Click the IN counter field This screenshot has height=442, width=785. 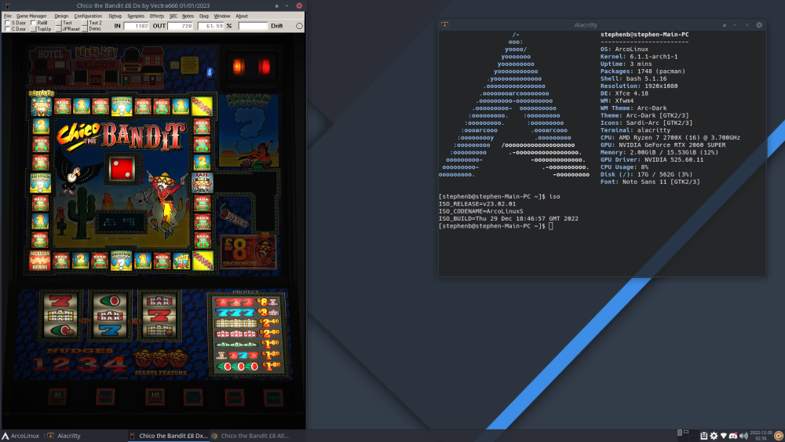[136, 26]
